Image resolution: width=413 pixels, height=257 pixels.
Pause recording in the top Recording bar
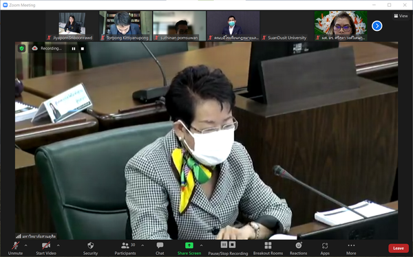click(x=74, y=49)
